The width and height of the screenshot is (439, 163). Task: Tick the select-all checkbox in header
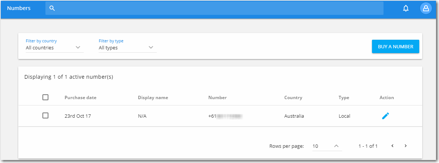tap(45, 97)
